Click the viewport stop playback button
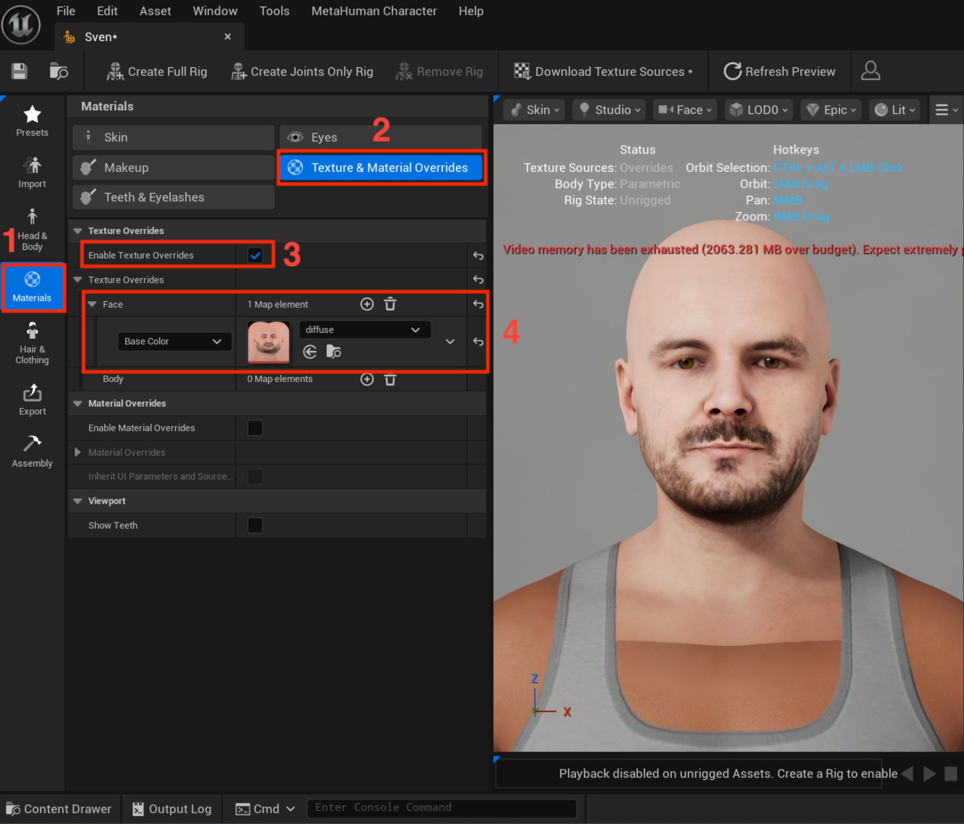964x824 pixels. click(x=951, y=774)
